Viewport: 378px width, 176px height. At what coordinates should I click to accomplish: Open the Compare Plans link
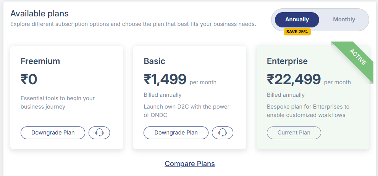coord(190,164)
